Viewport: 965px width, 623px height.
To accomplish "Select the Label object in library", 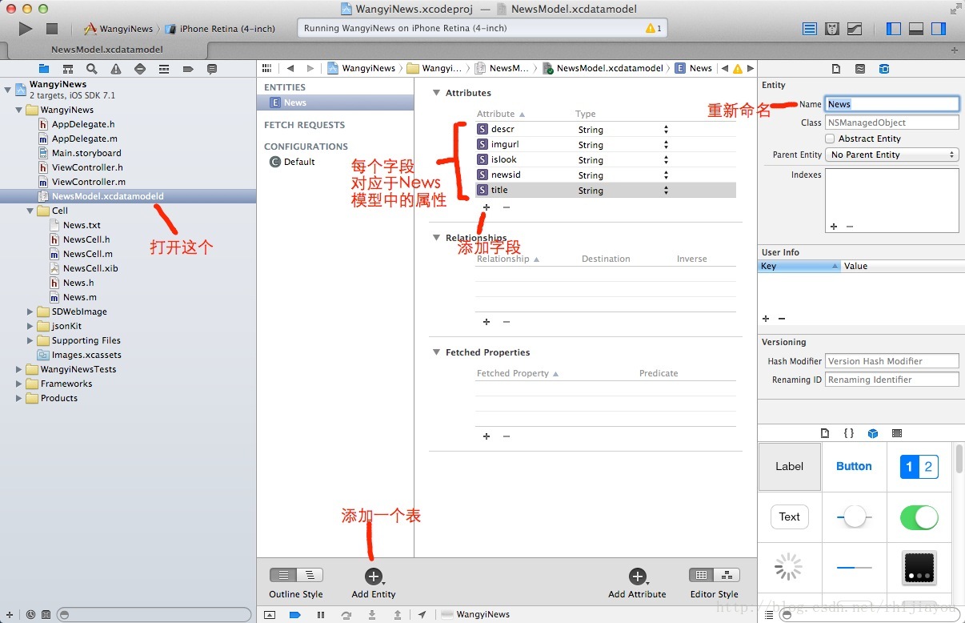I will (790, 467).
